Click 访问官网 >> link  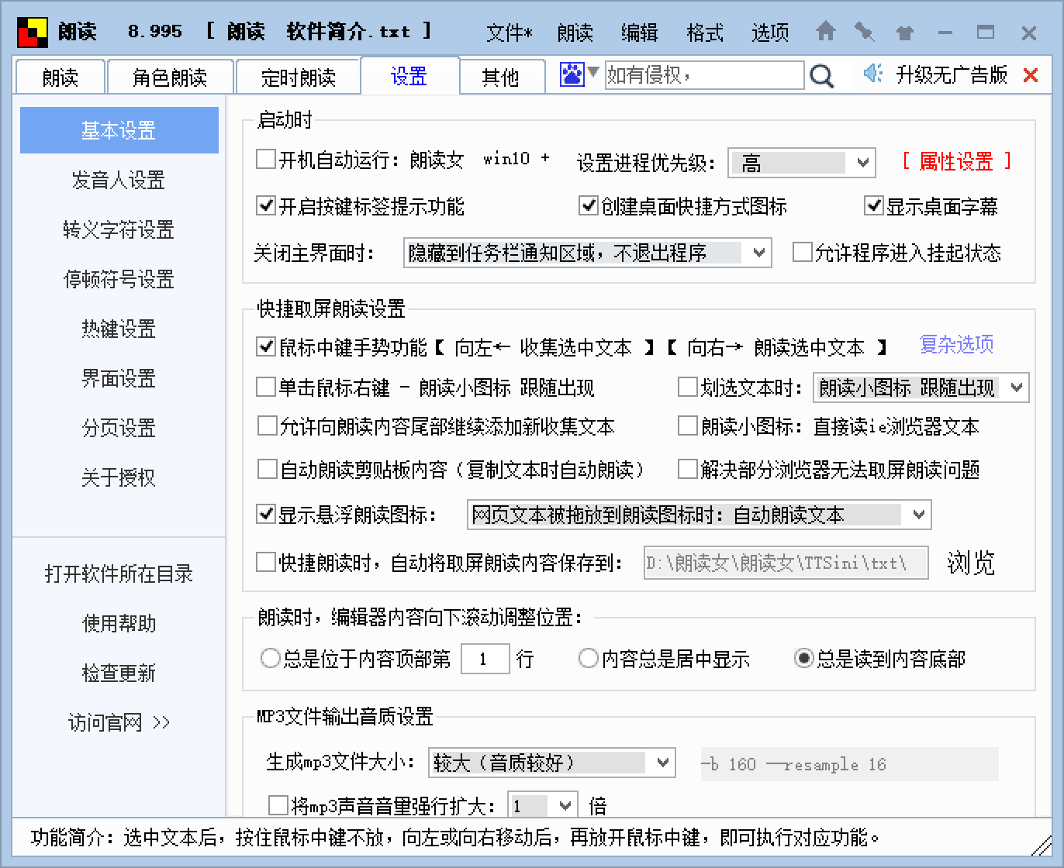[x=119, y=722]
